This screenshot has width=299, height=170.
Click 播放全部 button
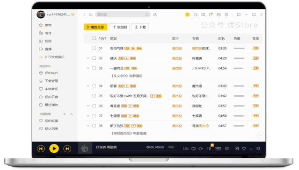[x=95, y=27]
